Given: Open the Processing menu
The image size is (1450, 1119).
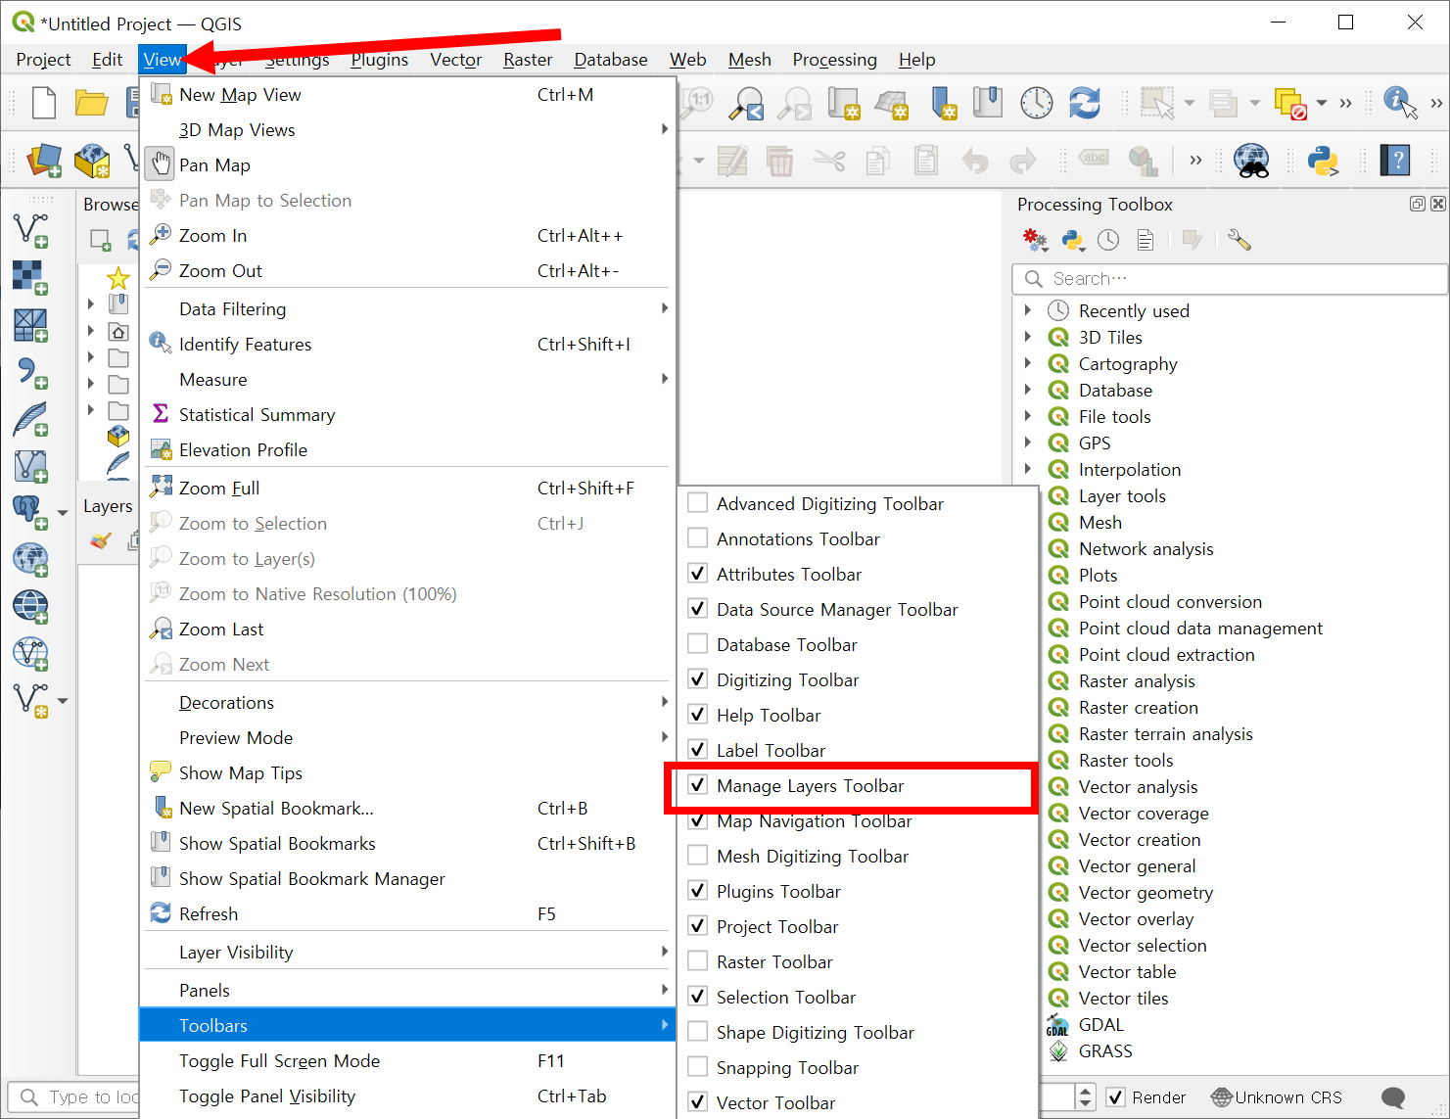Looking at the screenshot, I should tap(834, 60).
